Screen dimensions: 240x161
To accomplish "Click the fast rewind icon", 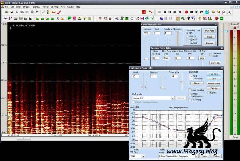I will click(x=164, y=12).
